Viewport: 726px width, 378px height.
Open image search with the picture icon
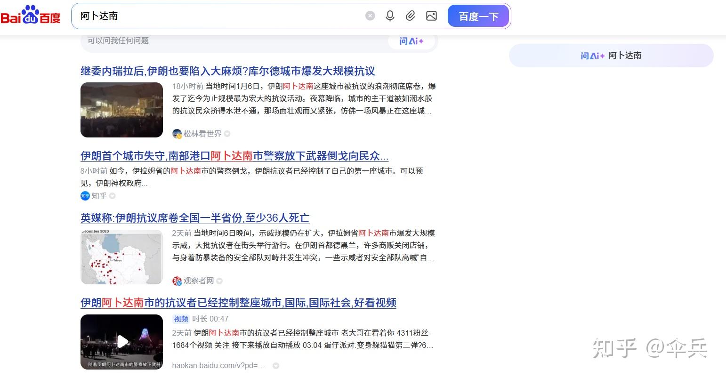pos(431,16)
